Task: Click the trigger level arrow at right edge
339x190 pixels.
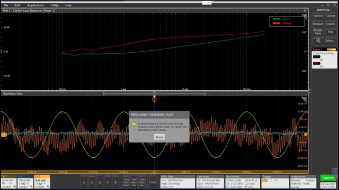Action: [306, 135]
